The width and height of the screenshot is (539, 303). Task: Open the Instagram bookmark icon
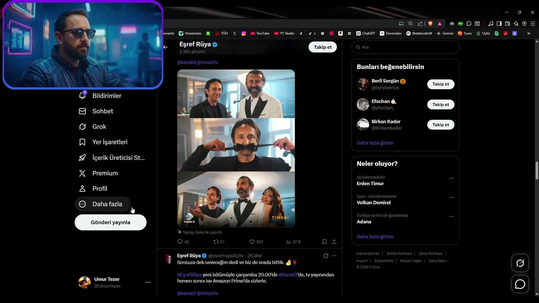(243, 33)
